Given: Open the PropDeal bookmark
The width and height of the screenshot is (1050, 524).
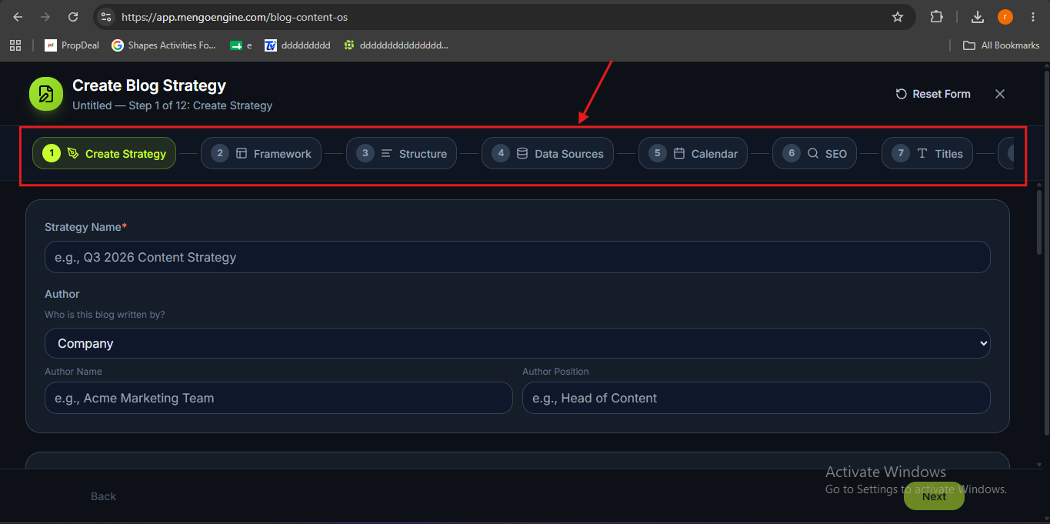Looking at the screenshot, I should (x=72, y=45).
